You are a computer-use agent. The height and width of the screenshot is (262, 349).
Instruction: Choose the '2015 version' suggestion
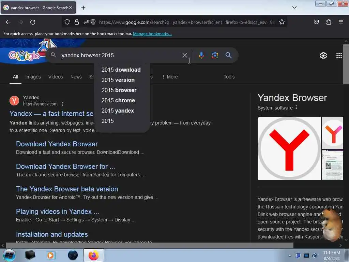tap(118, 80)
